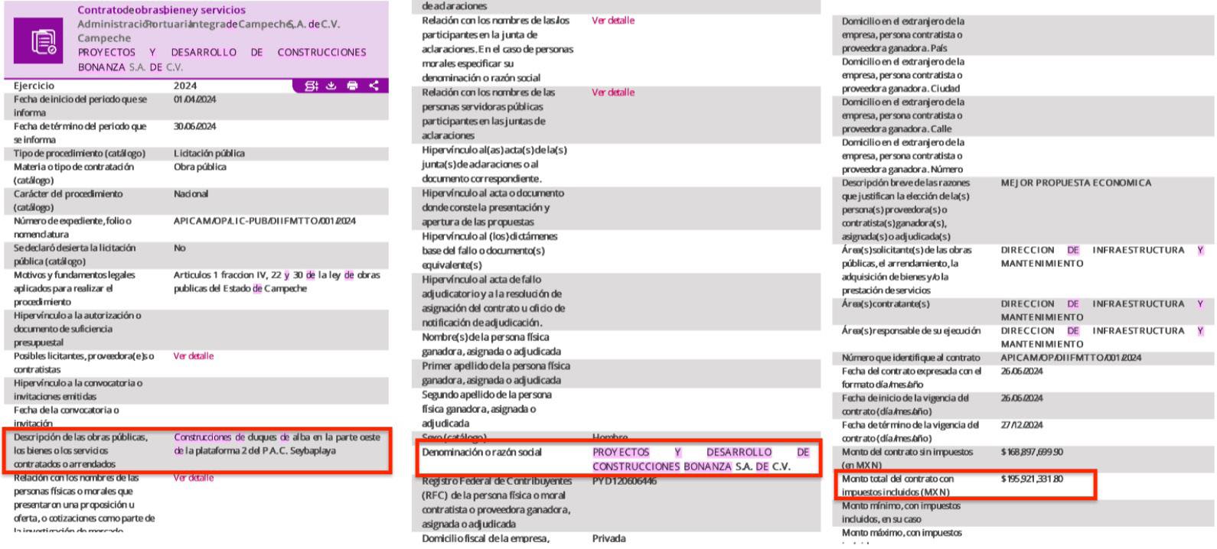Click PROYECTOS Y DESARROLLO company name in header

point(222,59)
